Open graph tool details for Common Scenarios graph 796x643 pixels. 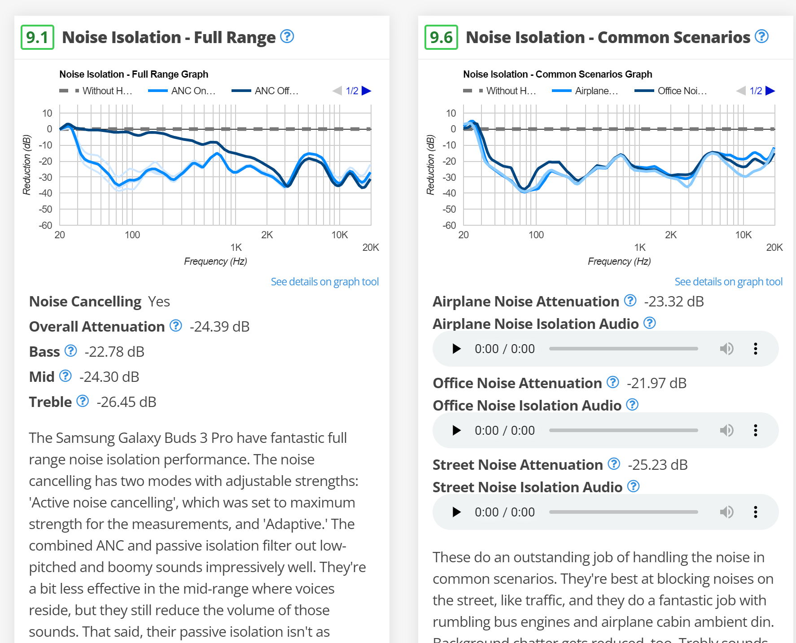pyautogui.click(x=728, y=282)
